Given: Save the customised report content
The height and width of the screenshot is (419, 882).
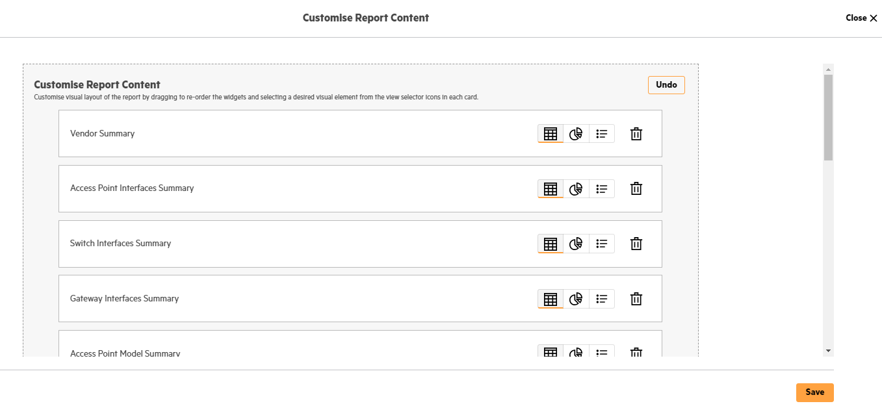Looking at the screenshot, I should coord(814,392).
